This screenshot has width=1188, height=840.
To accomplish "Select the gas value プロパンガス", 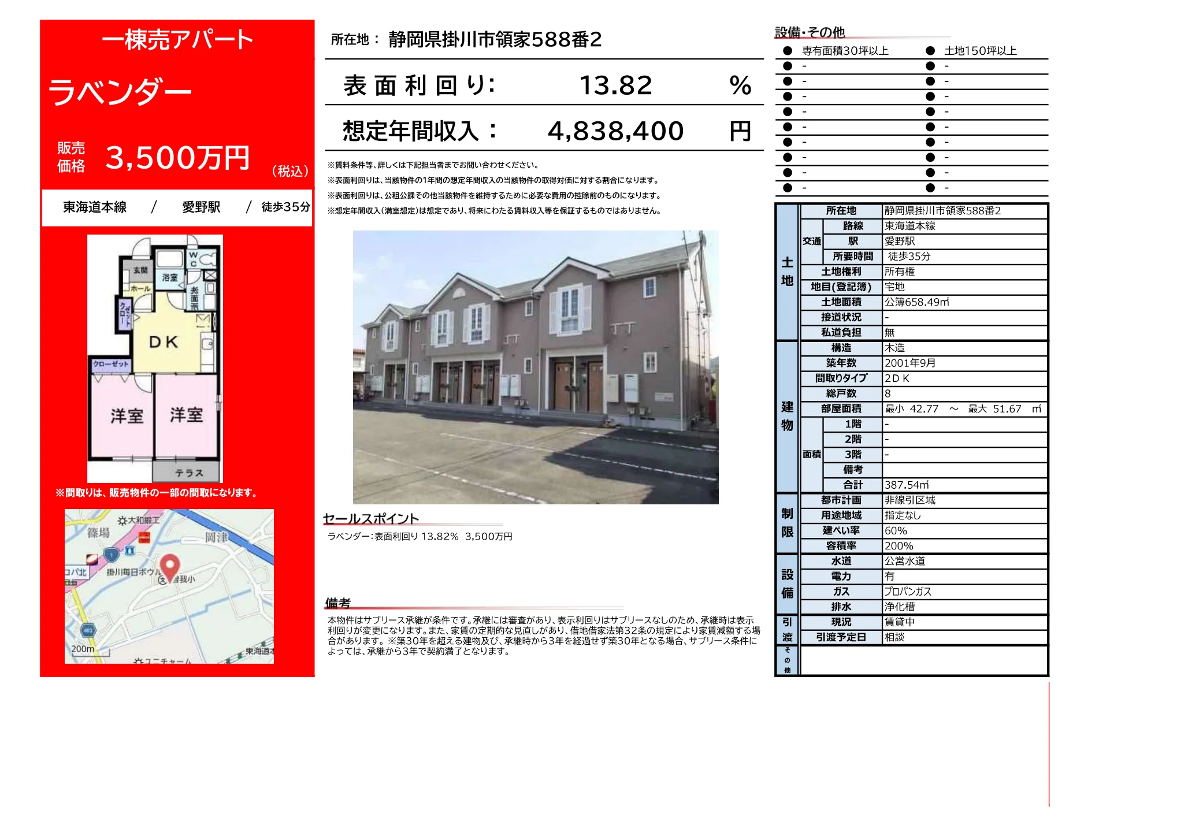I will (x=908, y=592).
